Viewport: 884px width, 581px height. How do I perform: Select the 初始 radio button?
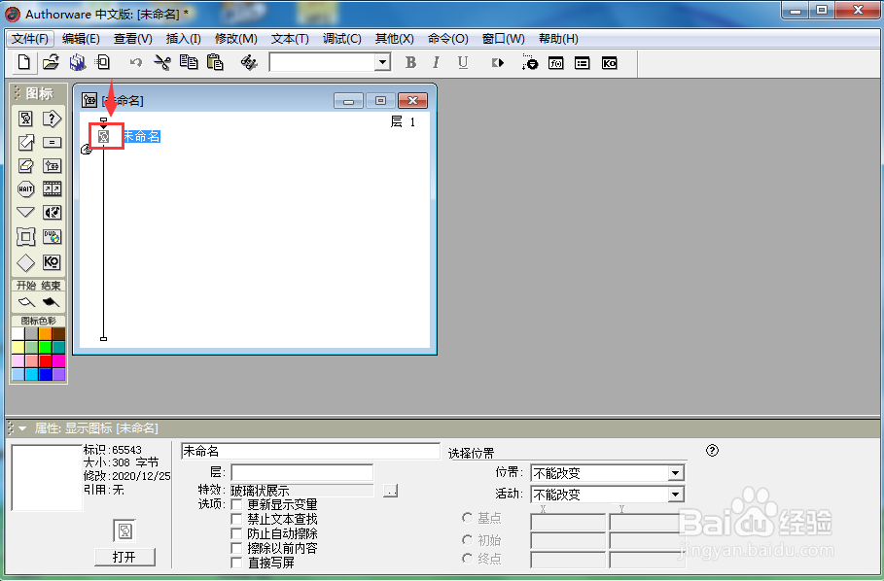(x=468, y=540)
